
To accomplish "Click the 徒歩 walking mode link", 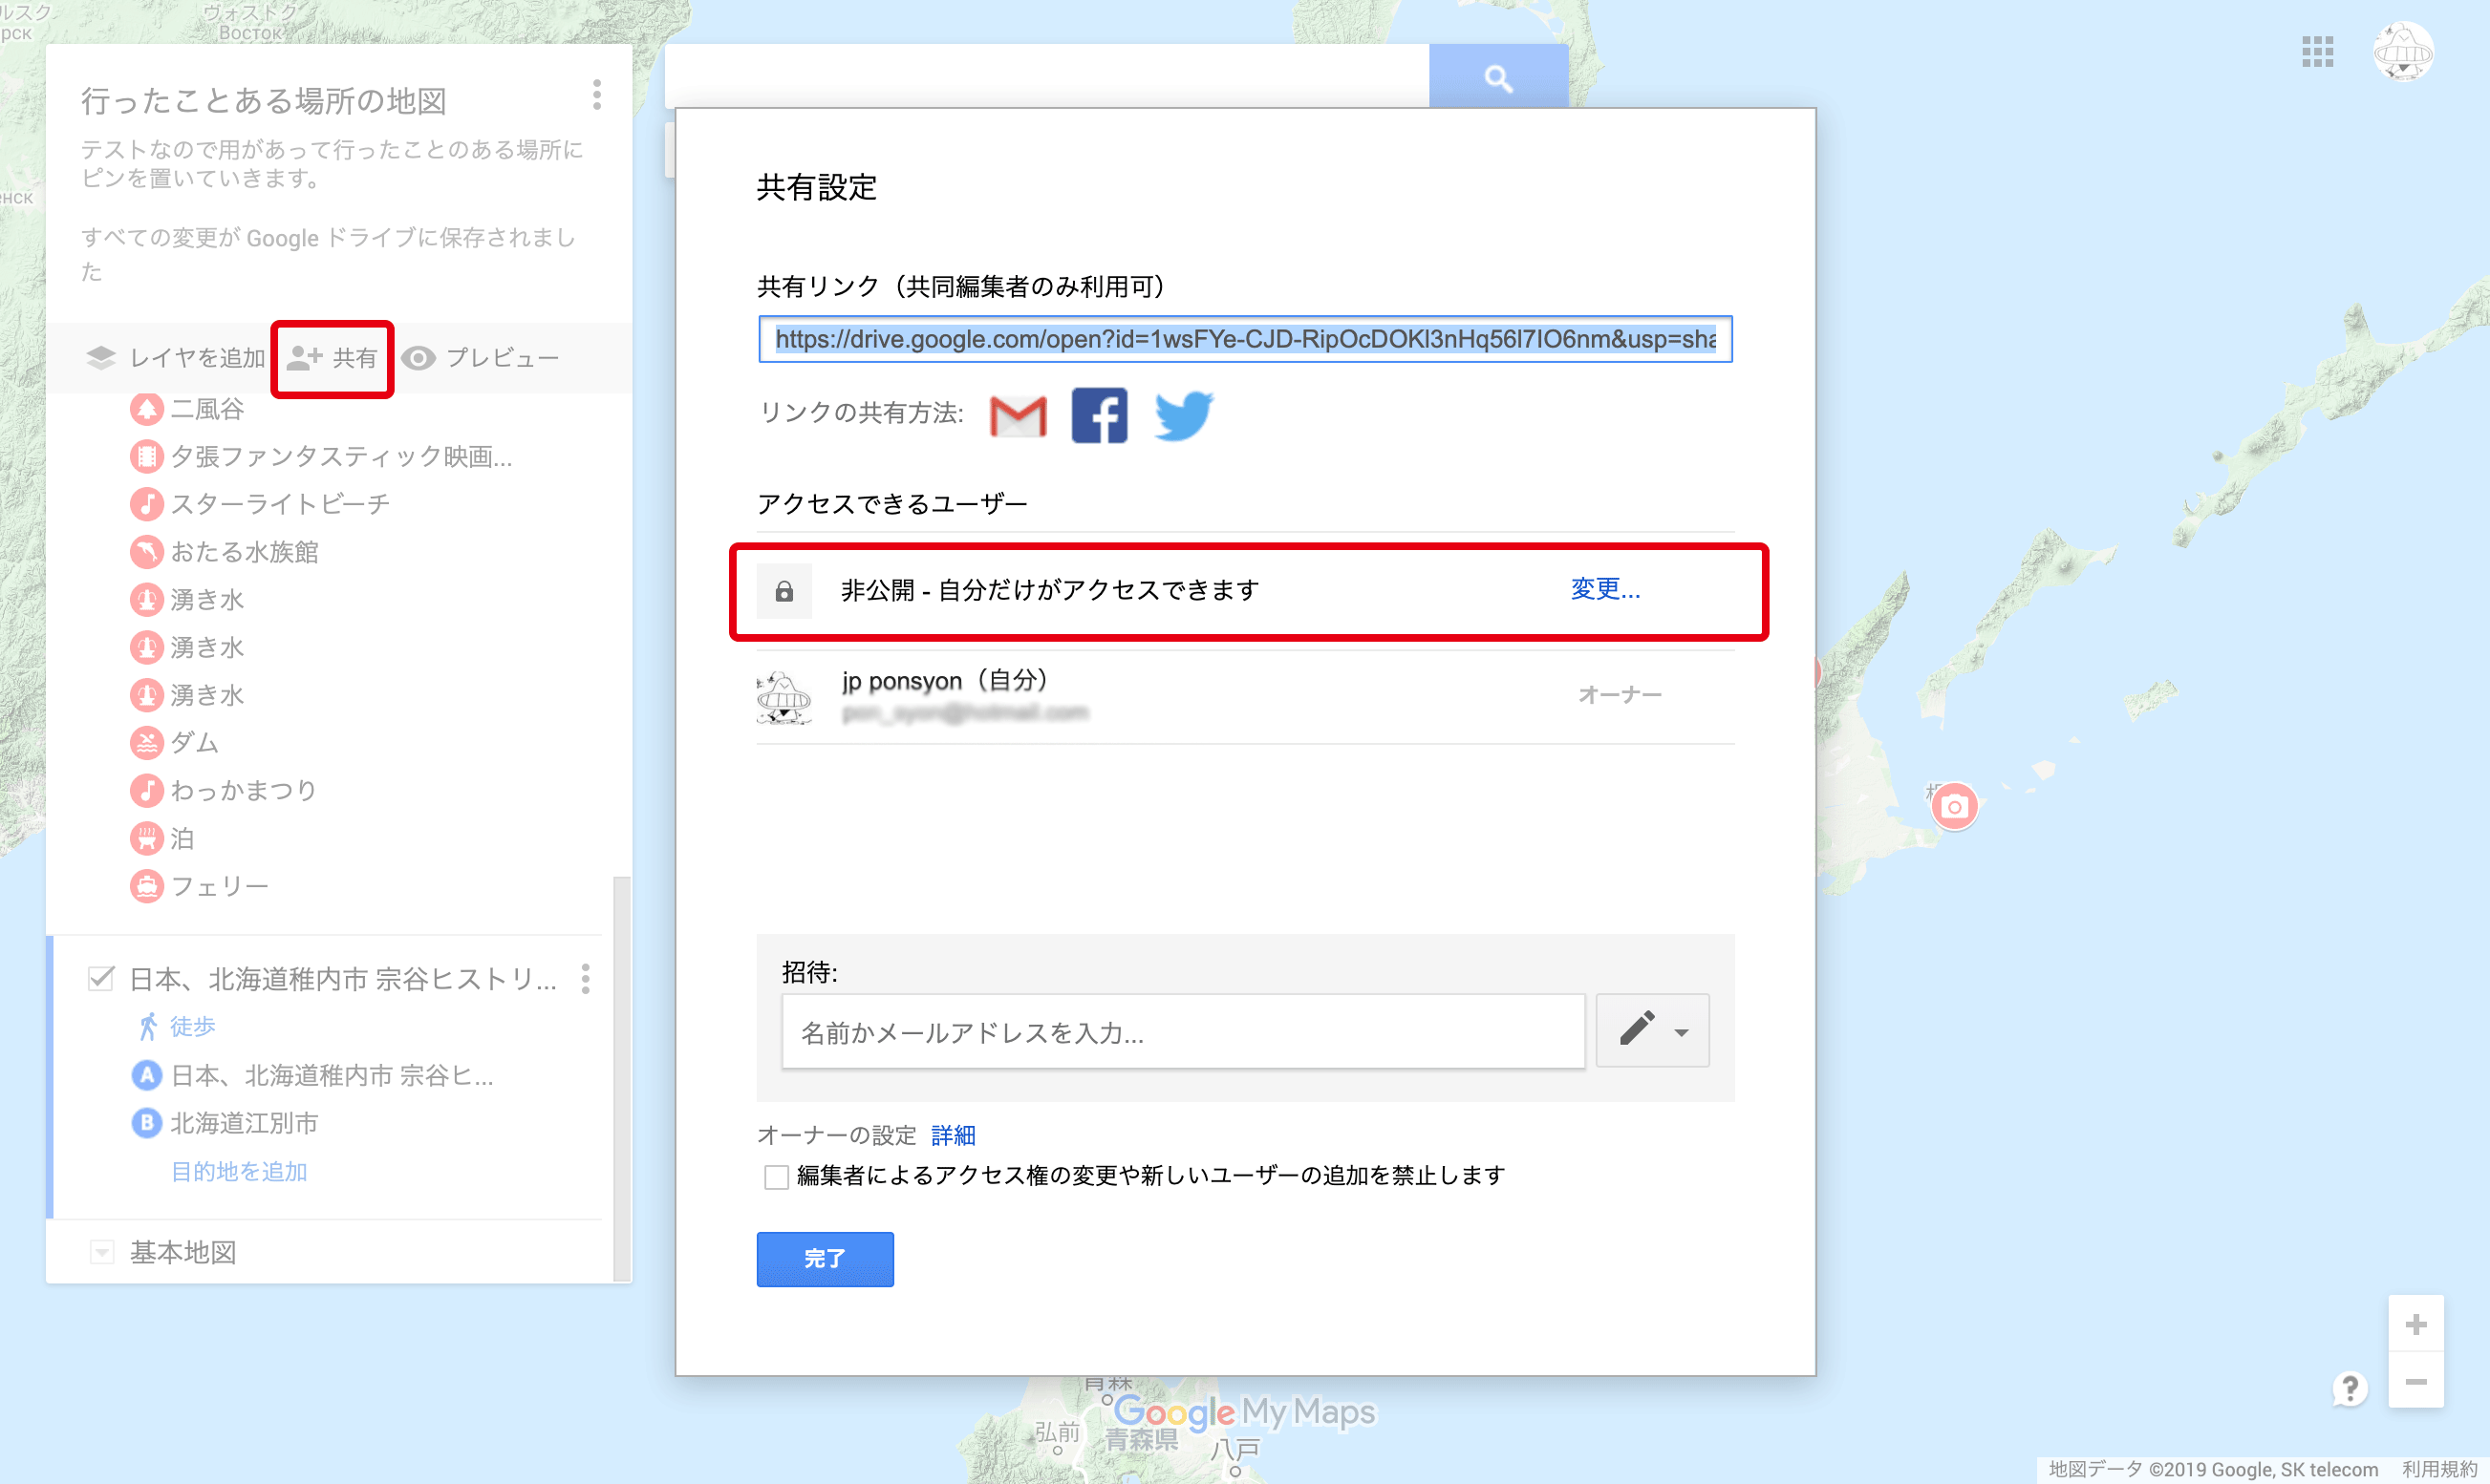I will (x=193, y=1027).
